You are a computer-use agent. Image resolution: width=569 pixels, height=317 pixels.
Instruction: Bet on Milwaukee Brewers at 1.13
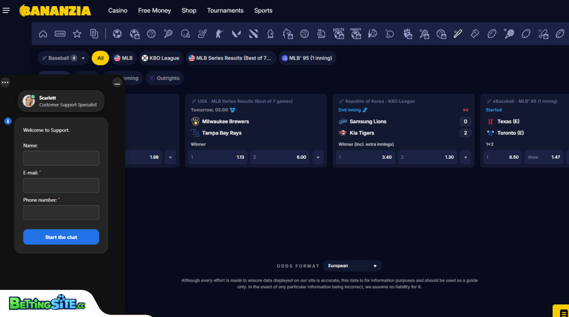218,157
